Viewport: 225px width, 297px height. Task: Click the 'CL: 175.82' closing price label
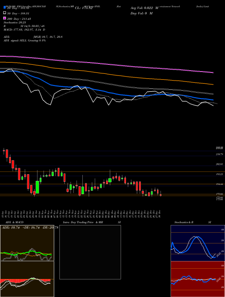pyautogui.click(x=84, y=8)
